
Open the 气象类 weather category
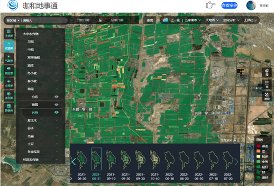coord(9,58)
